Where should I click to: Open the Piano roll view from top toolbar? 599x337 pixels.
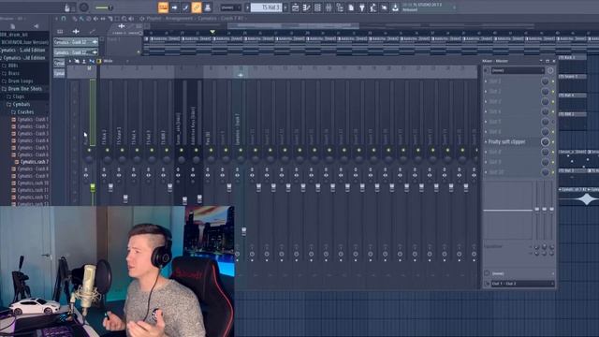(x=306, y=7)
